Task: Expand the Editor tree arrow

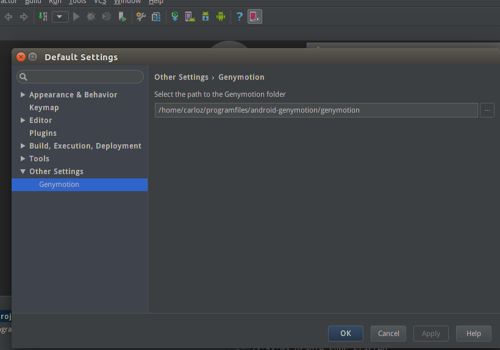Action: point(23,120)
